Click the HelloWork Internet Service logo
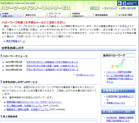Screen dimensions: 139x123 [x=35, y=6]
